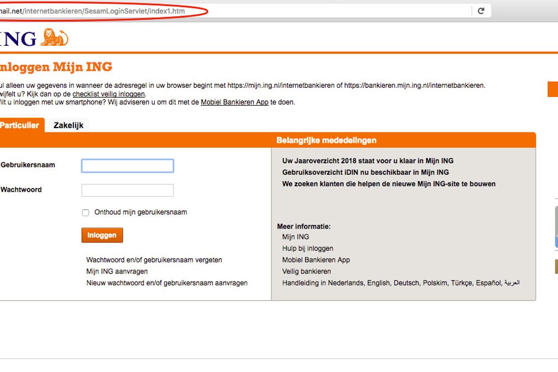558x372 pixels.
Task: Tick the Onthoud mijn gebruikersnaam checkbox
Action: click(x=86, y=213)
